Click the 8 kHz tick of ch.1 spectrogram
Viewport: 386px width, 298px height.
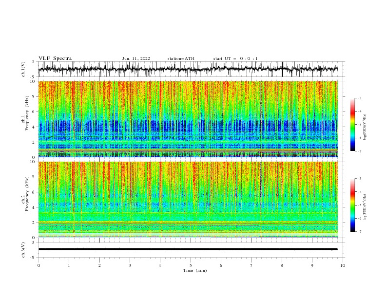[34, 96]
